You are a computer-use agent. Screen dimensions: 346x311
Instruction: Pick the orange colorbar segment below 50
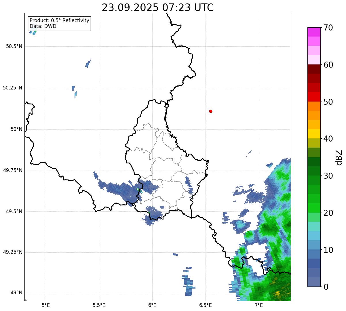coord(314,106)
